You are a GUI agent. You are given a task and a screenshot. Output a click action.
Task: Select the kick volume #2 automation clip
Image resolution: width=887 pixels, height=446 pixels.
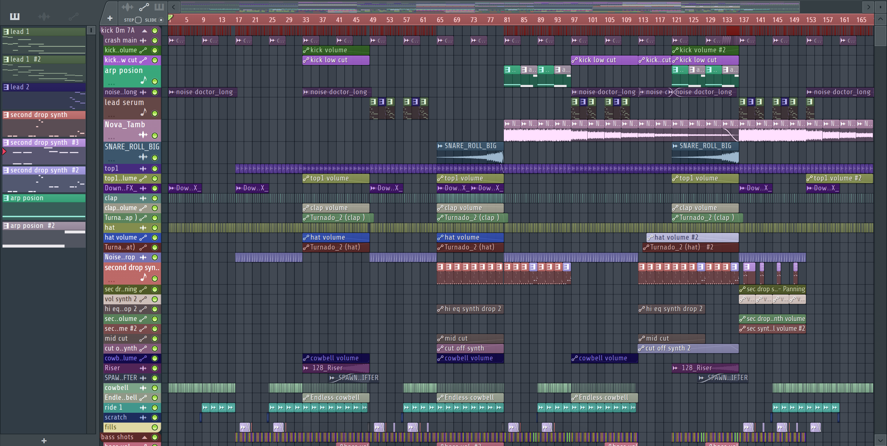705,50
